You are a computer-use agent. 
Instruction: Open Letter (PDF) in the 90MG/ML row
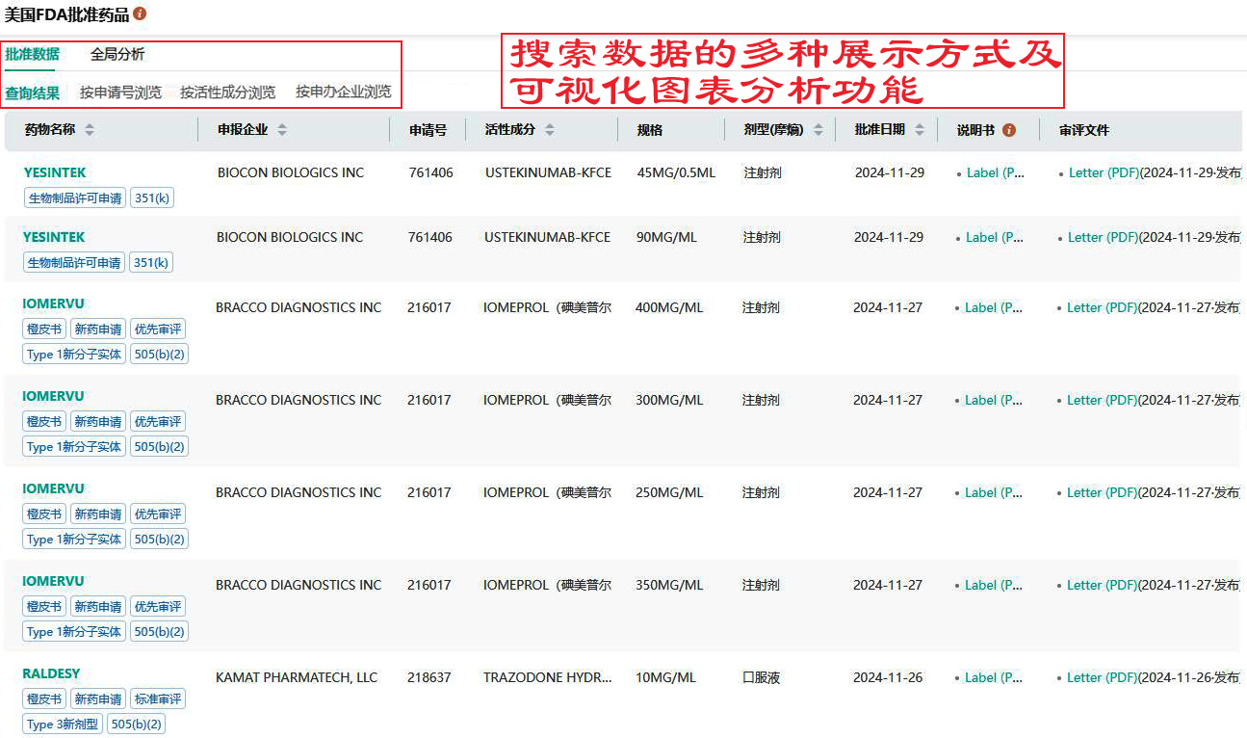(x=1104, y=237)
